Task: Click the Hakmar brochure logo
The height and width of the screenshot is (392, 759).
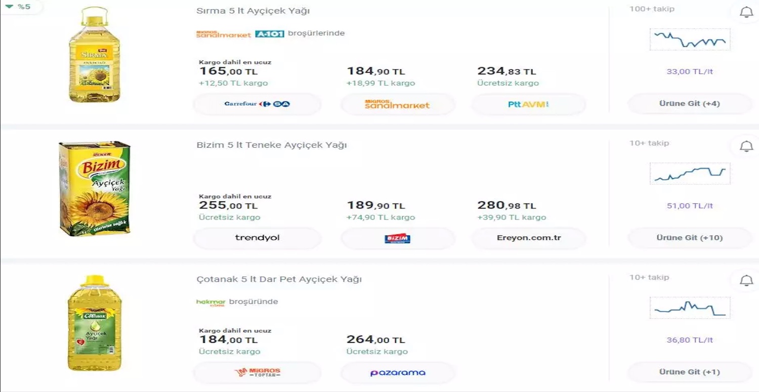Action: [210, 302]
